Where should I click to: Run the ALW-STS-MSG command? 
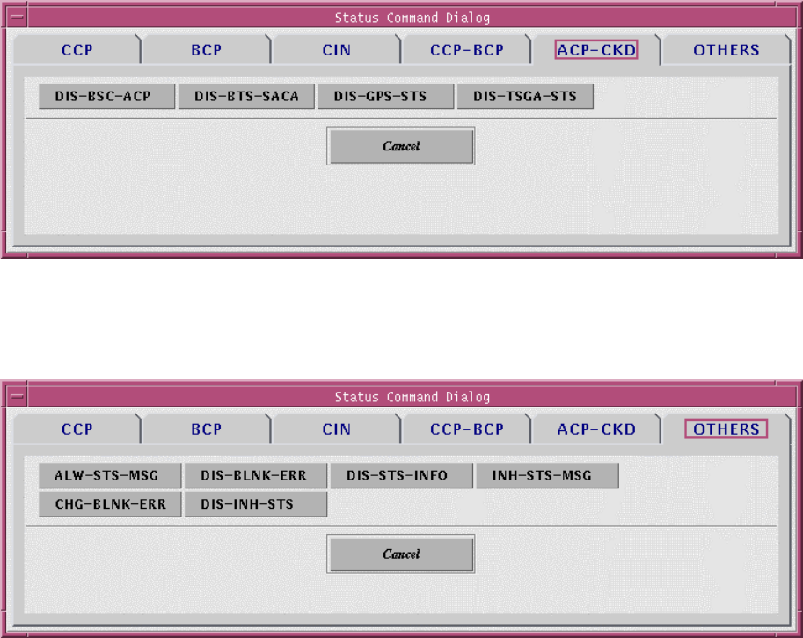(110, 475)
